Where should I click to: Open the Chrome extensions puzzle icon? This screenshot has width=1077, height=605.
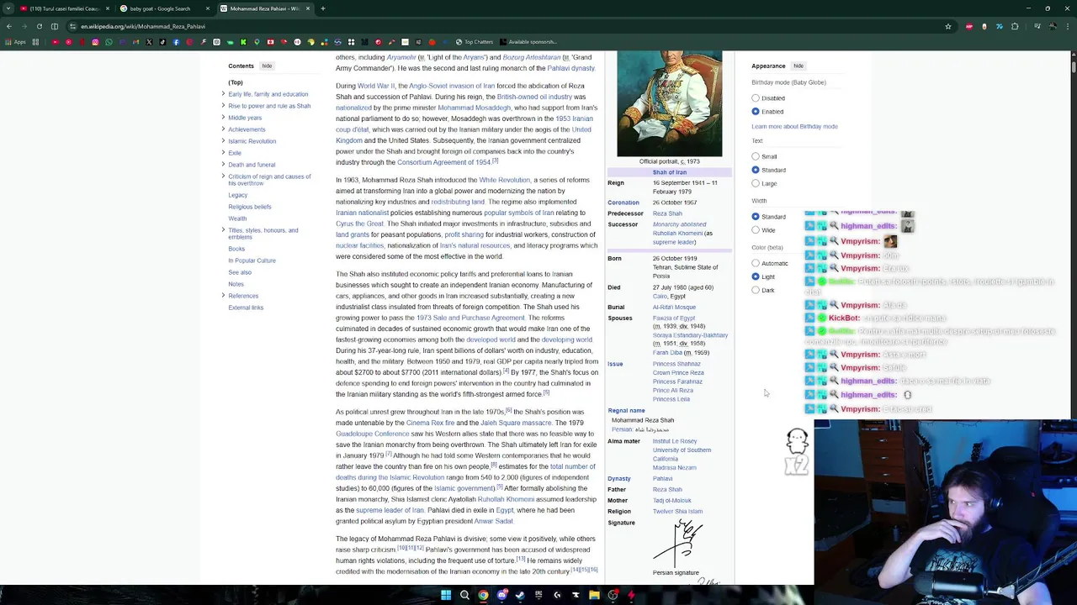click(1015, 26)
